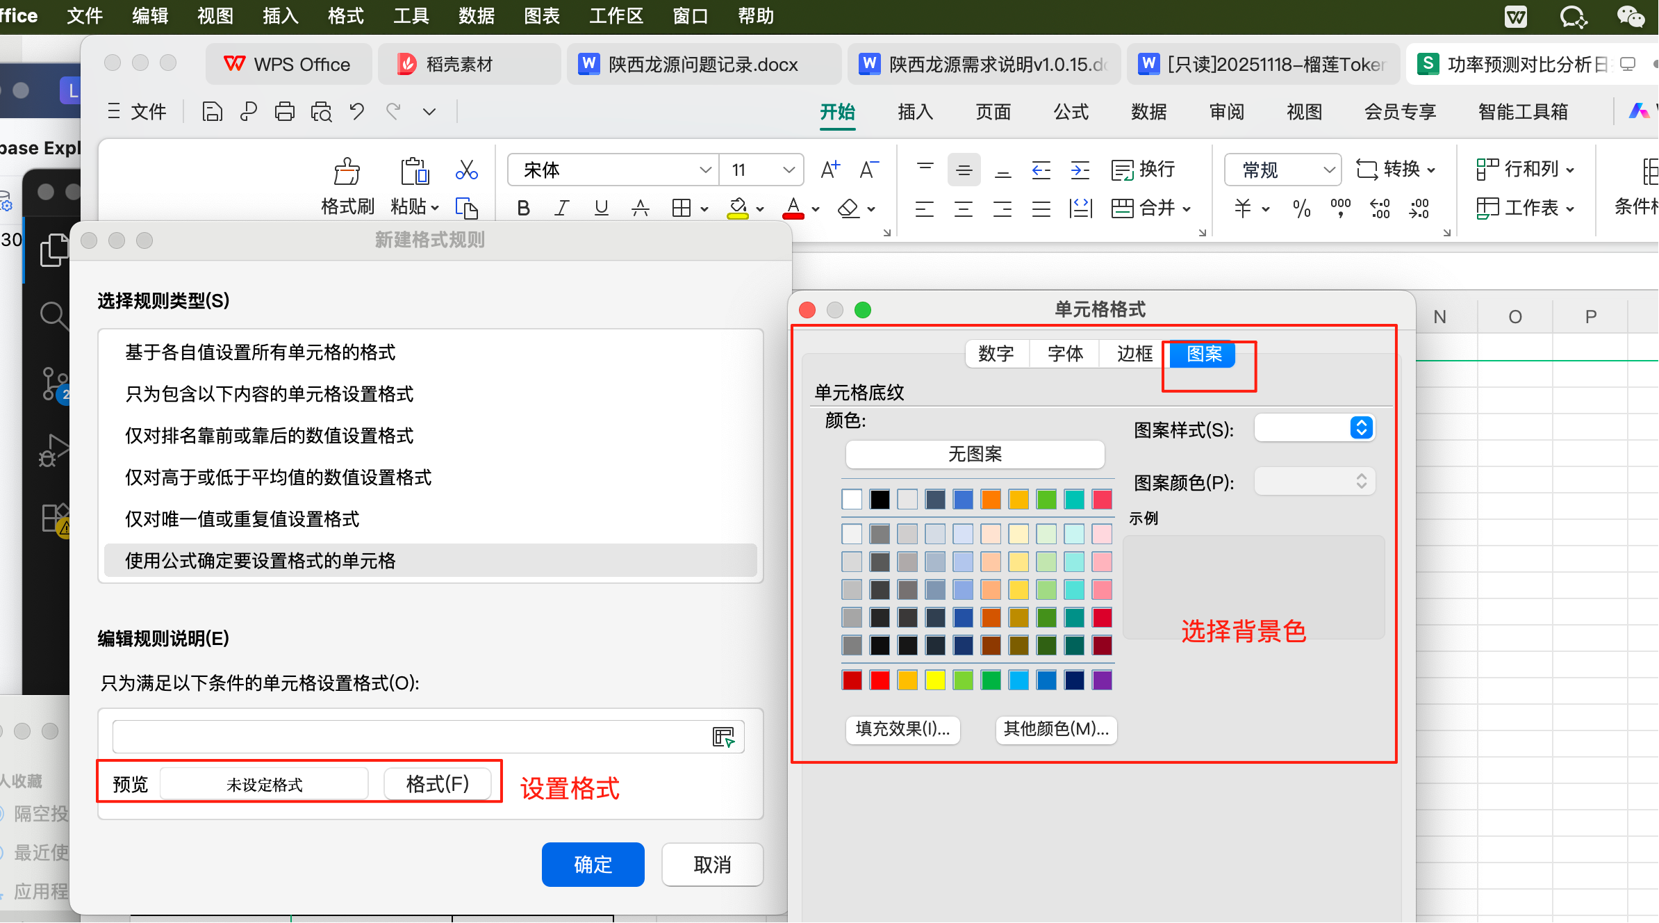Click the Underline formatting icon
The image size is (1659, 923).
click(602, 208)
